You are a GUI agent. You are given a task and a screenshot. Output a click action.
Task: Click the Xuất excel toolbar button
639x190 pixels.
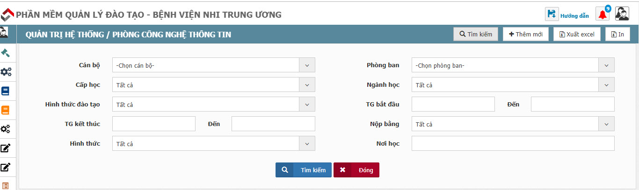577,34
